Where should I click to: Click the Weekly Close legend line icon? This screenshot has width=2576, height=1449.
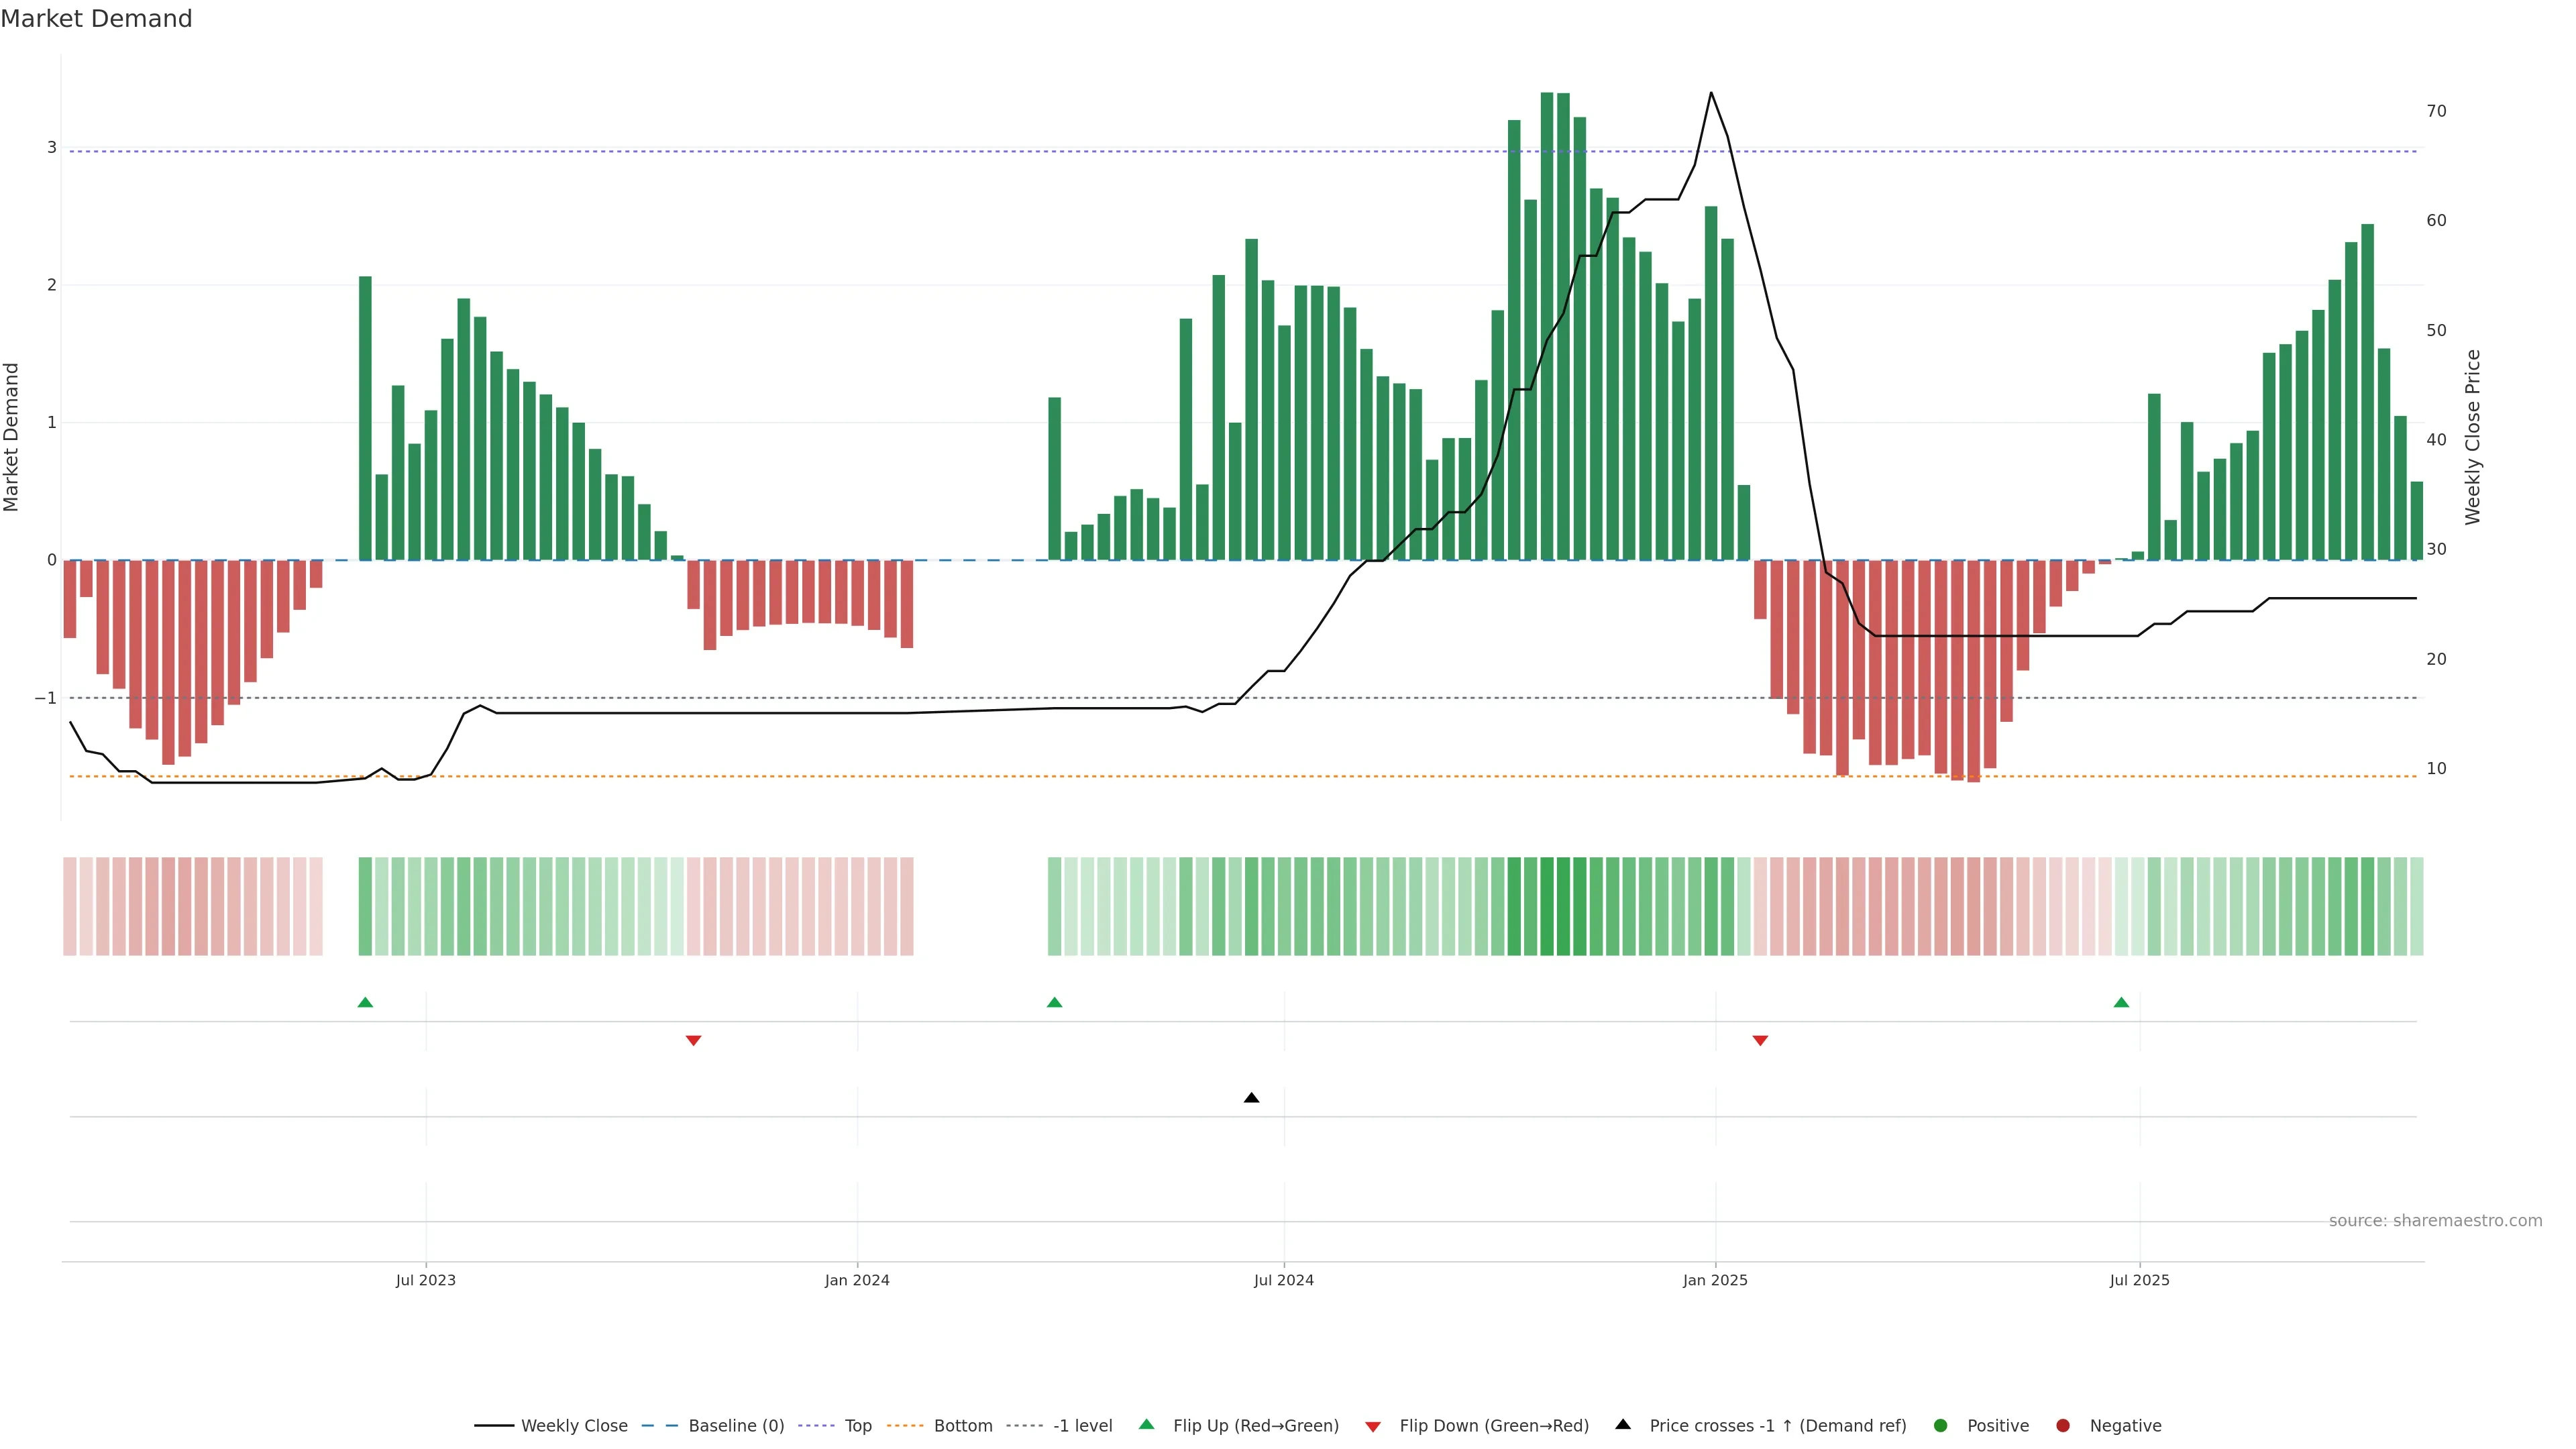(494, 1426)
